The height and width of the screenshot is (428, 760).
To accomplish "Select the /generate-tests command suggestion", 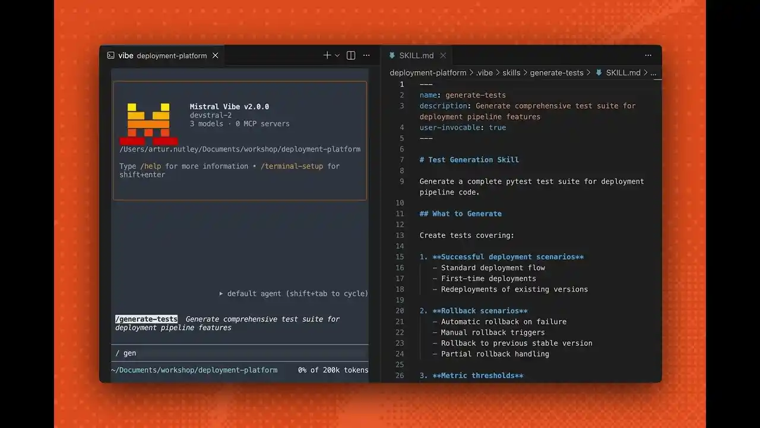I will click(x=146, y=319).
